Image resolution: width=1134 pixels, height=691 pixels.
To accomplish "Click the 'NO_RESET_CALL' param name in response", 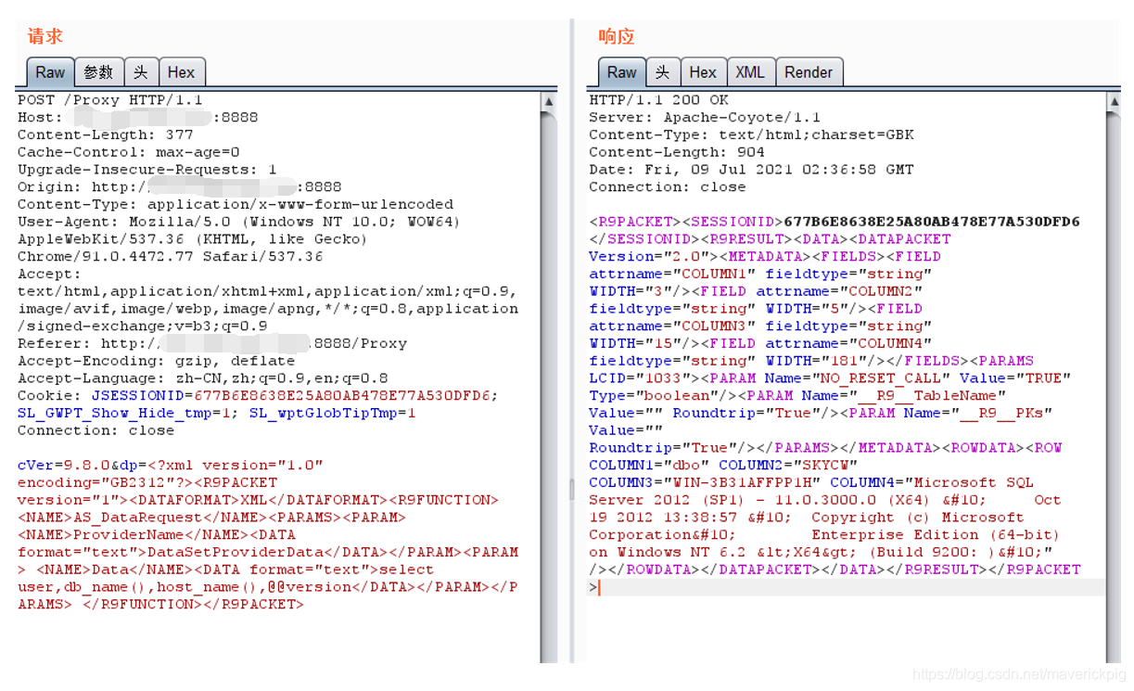I will pyautogui.click(x=881, y=378).
